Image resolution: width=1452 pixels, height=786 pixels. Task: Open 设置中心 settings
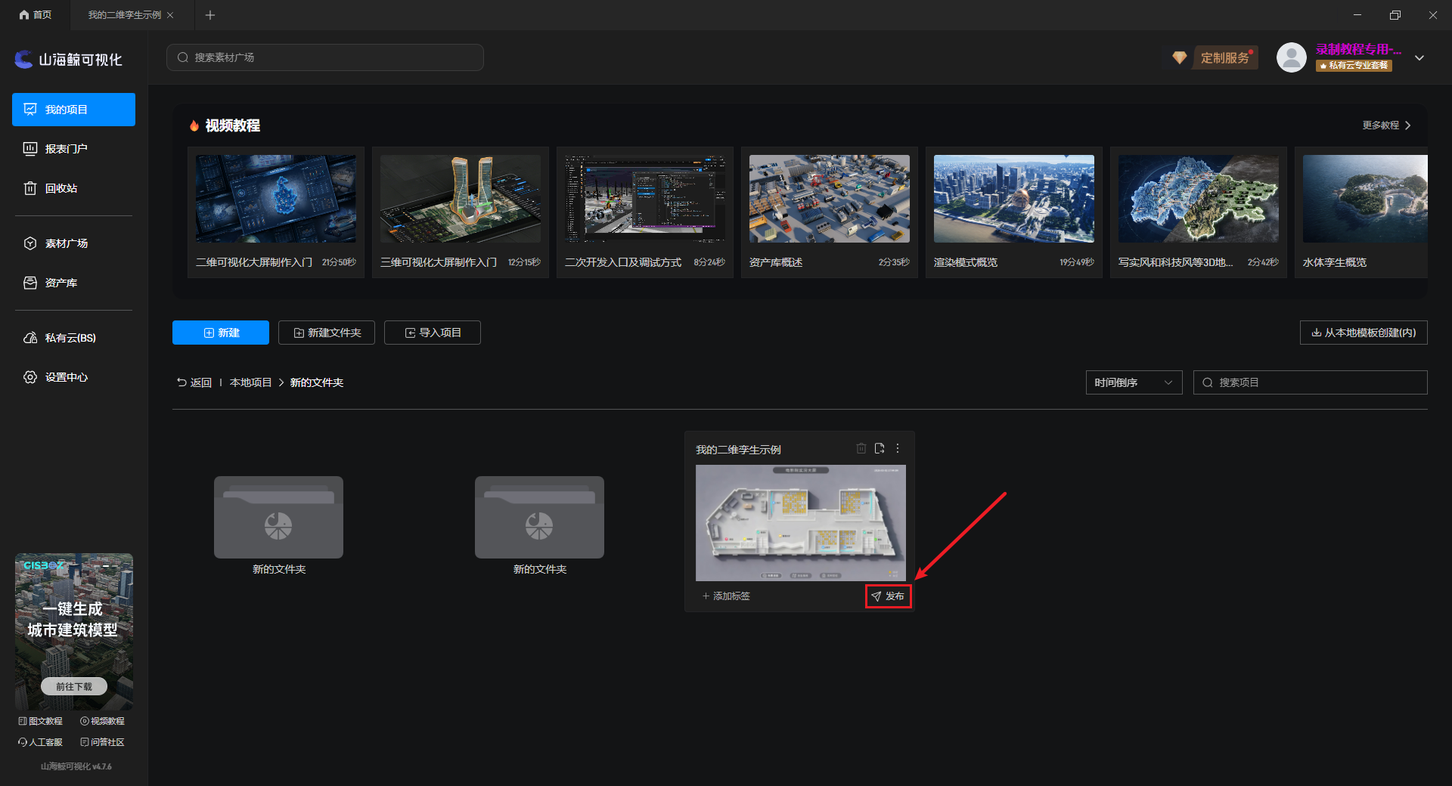(73, 377)
